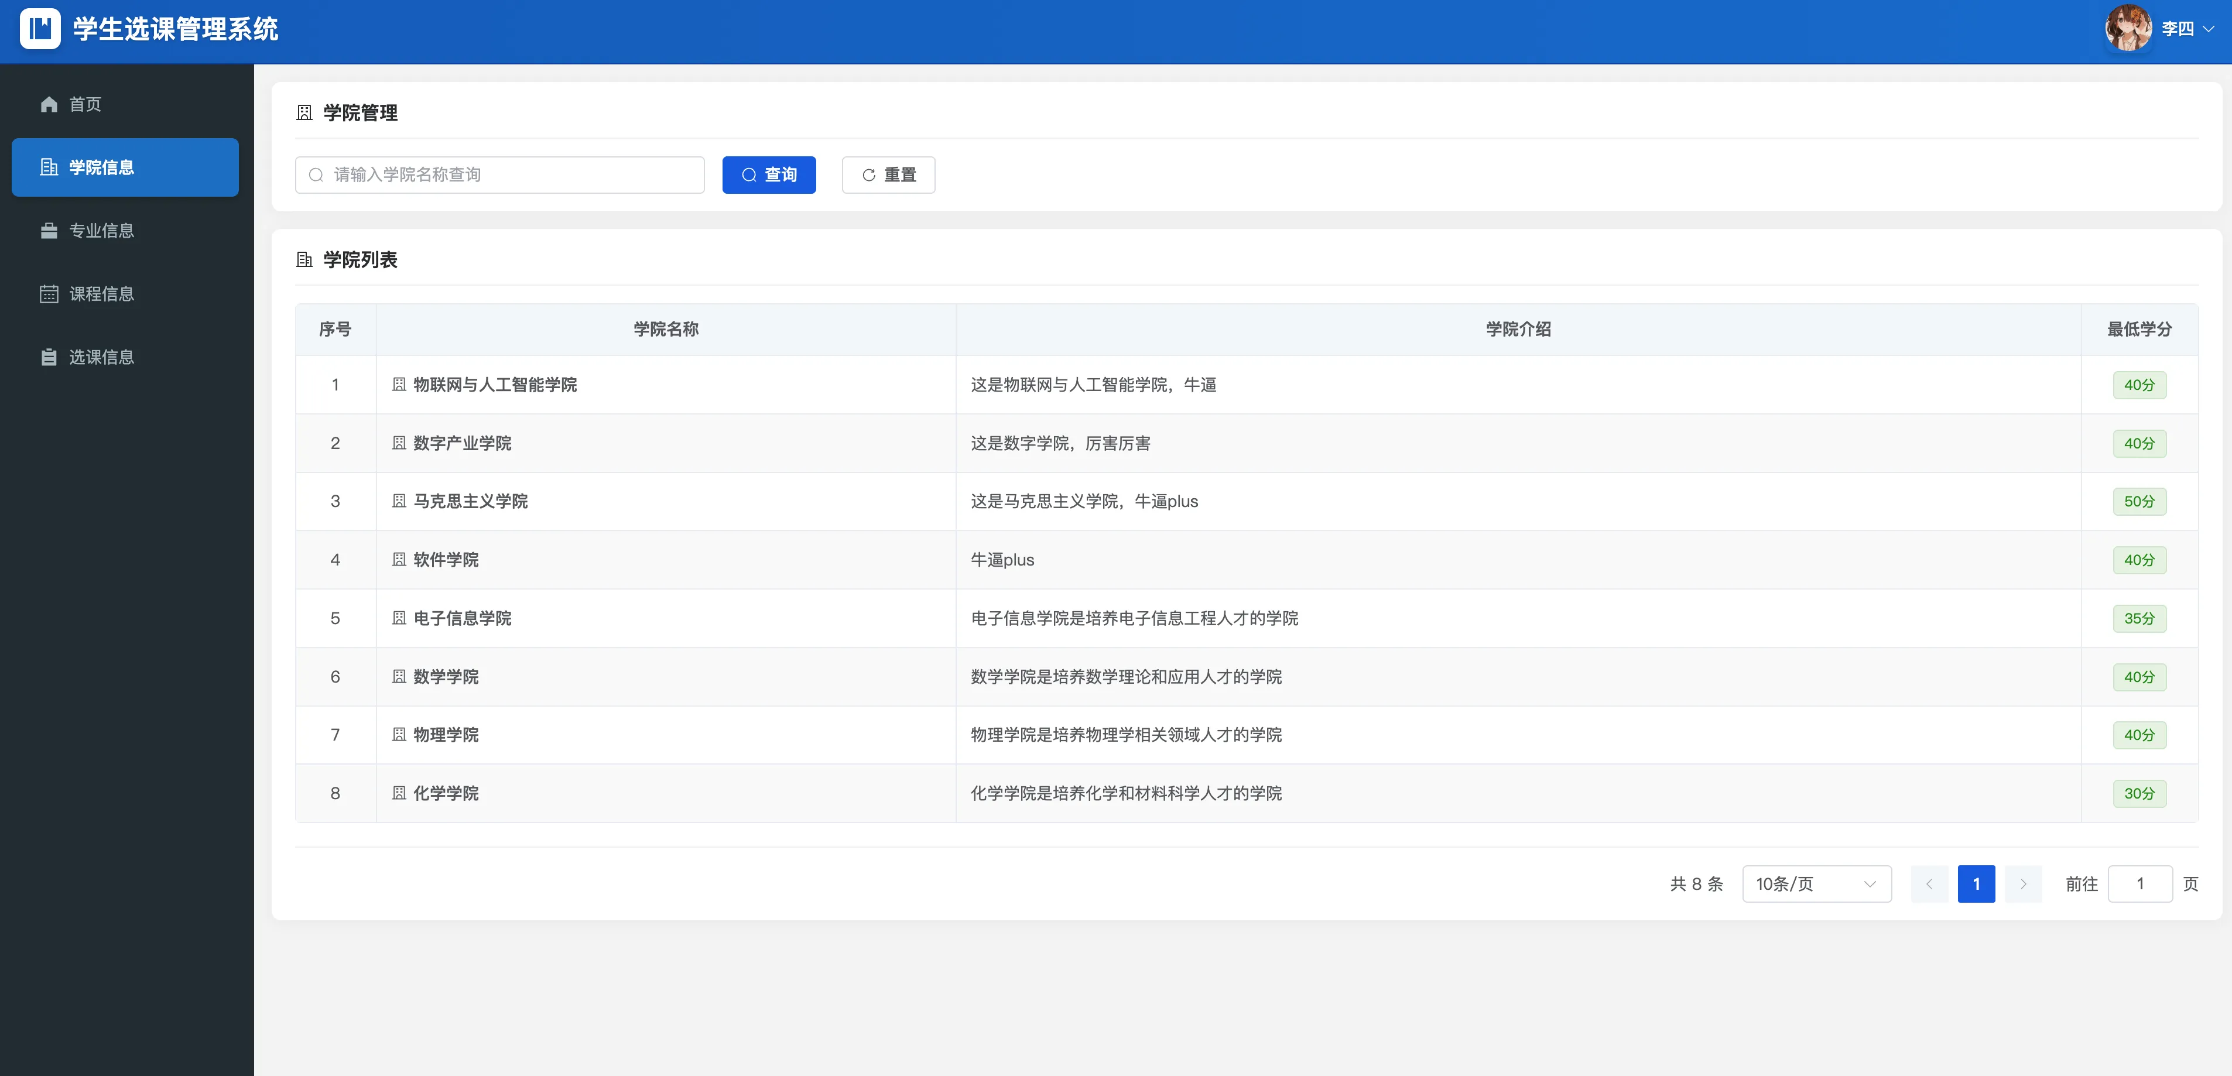
Task: Click the home icon in sidebar
Action: click(49, 104)
